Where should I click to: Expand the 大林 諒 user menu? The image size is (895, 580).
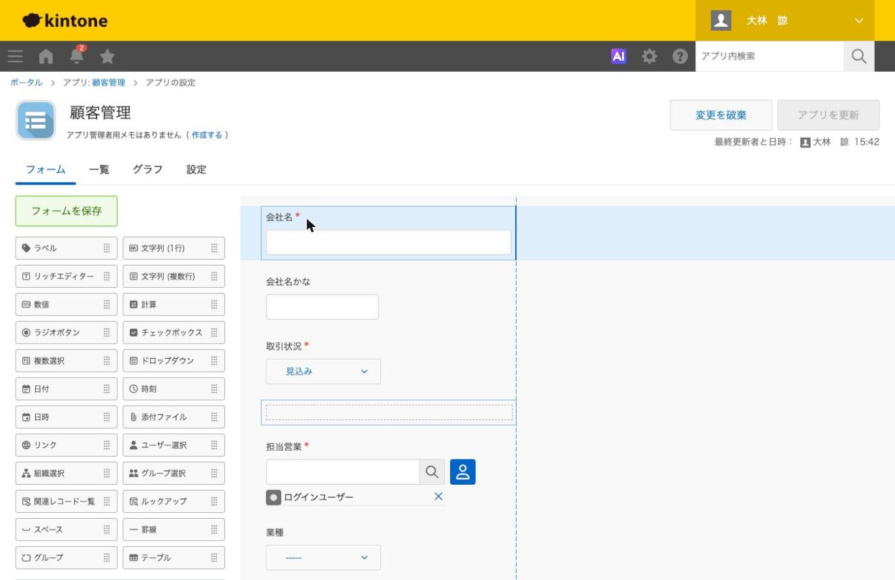pyautogui.click(x=784, y=20)
